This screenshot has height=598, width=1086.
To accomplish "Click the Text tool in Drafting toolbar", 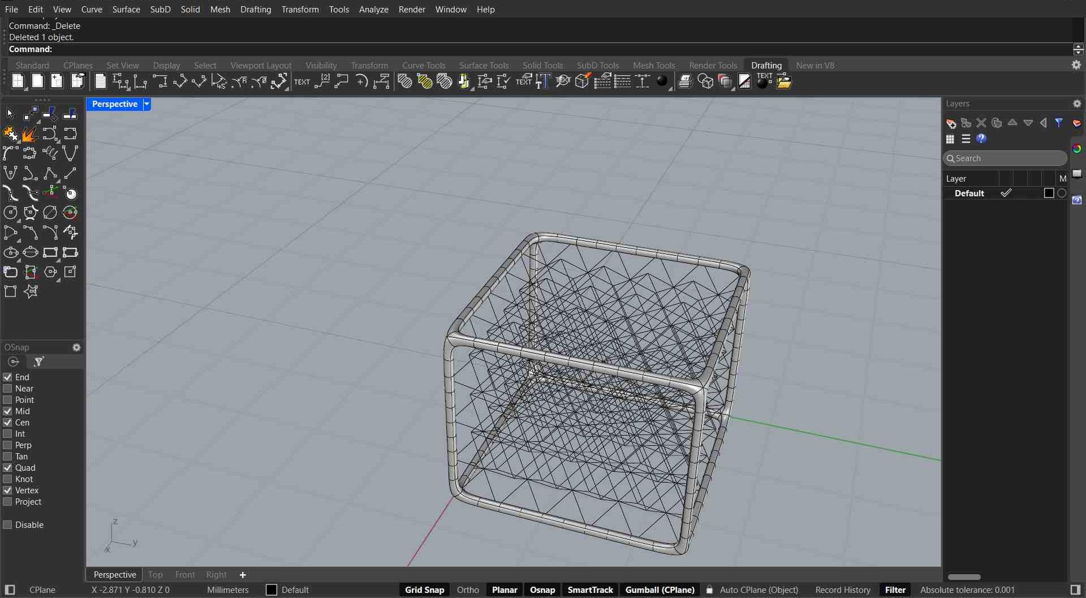I will (x=302, y=82).
